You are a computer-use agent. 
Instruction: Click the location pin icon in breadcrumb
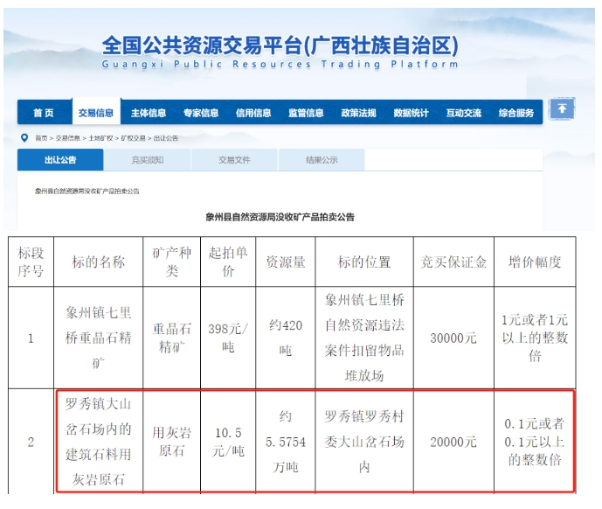[25, 138]
